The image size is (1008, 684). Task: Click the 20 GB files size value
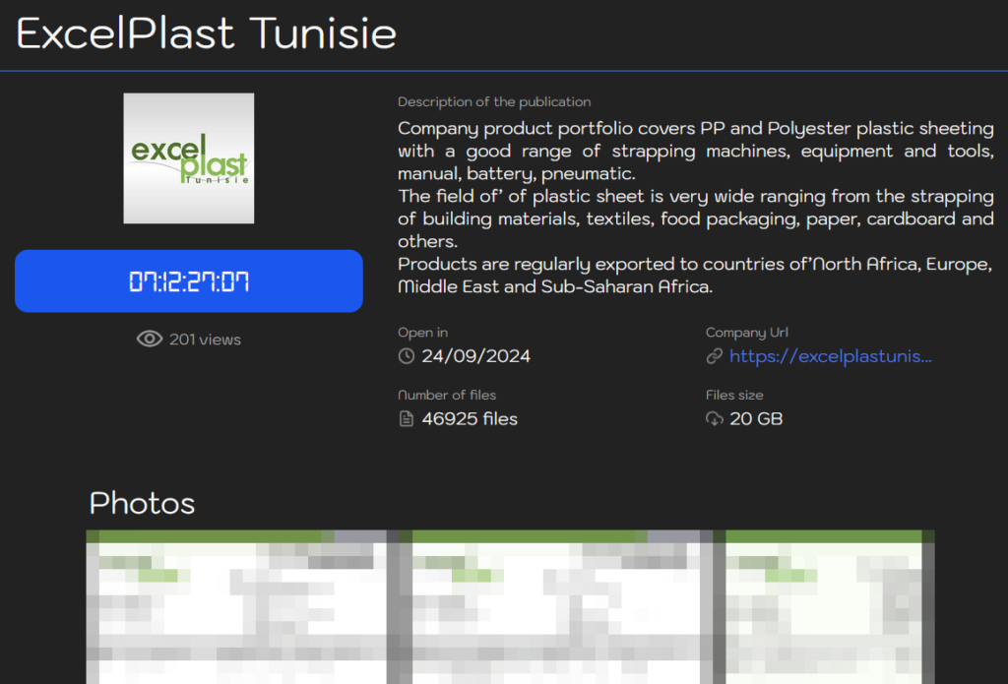756,418
